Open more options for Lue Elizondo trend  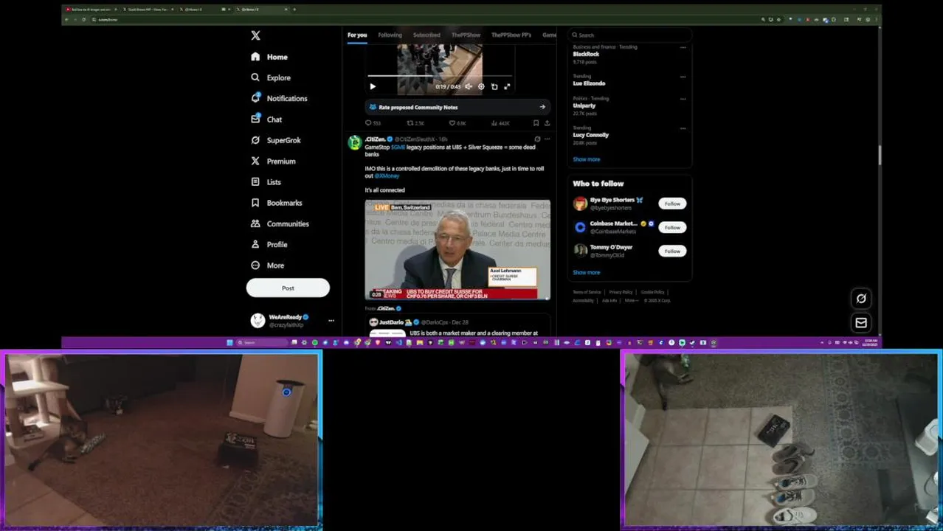[x=683, y=76]
